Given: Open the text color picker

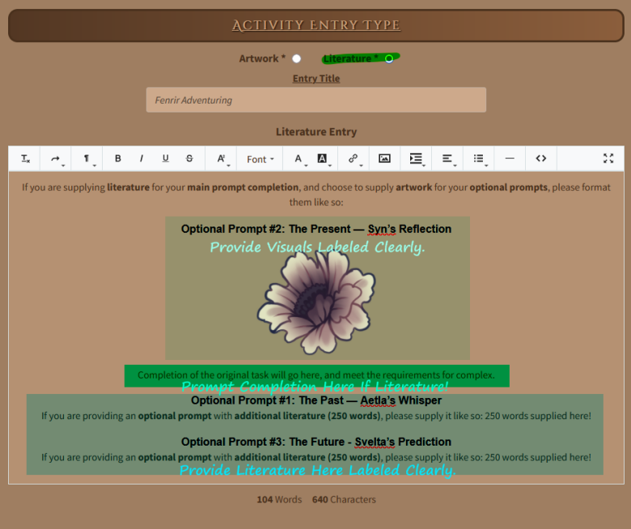Looking at the screenshot, I should click(299, 159).
